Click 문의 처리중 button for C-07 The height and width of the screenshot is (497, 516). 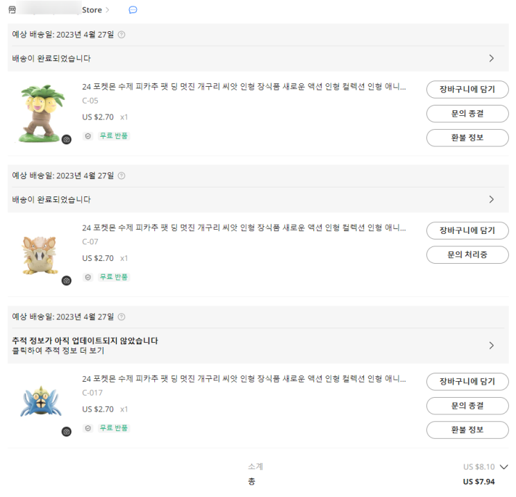click(467, 255)
